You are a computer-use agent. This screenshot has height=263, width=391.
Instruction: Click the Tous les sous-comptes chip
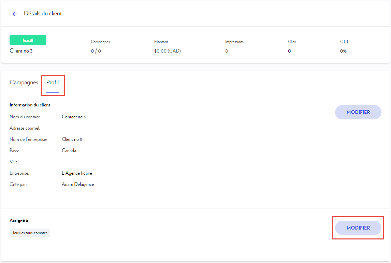(30, 233)
